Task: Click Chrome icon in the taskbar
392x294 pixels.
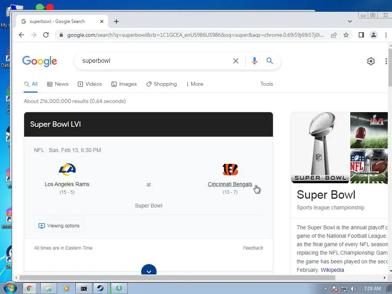Action: tap(29, 289)
